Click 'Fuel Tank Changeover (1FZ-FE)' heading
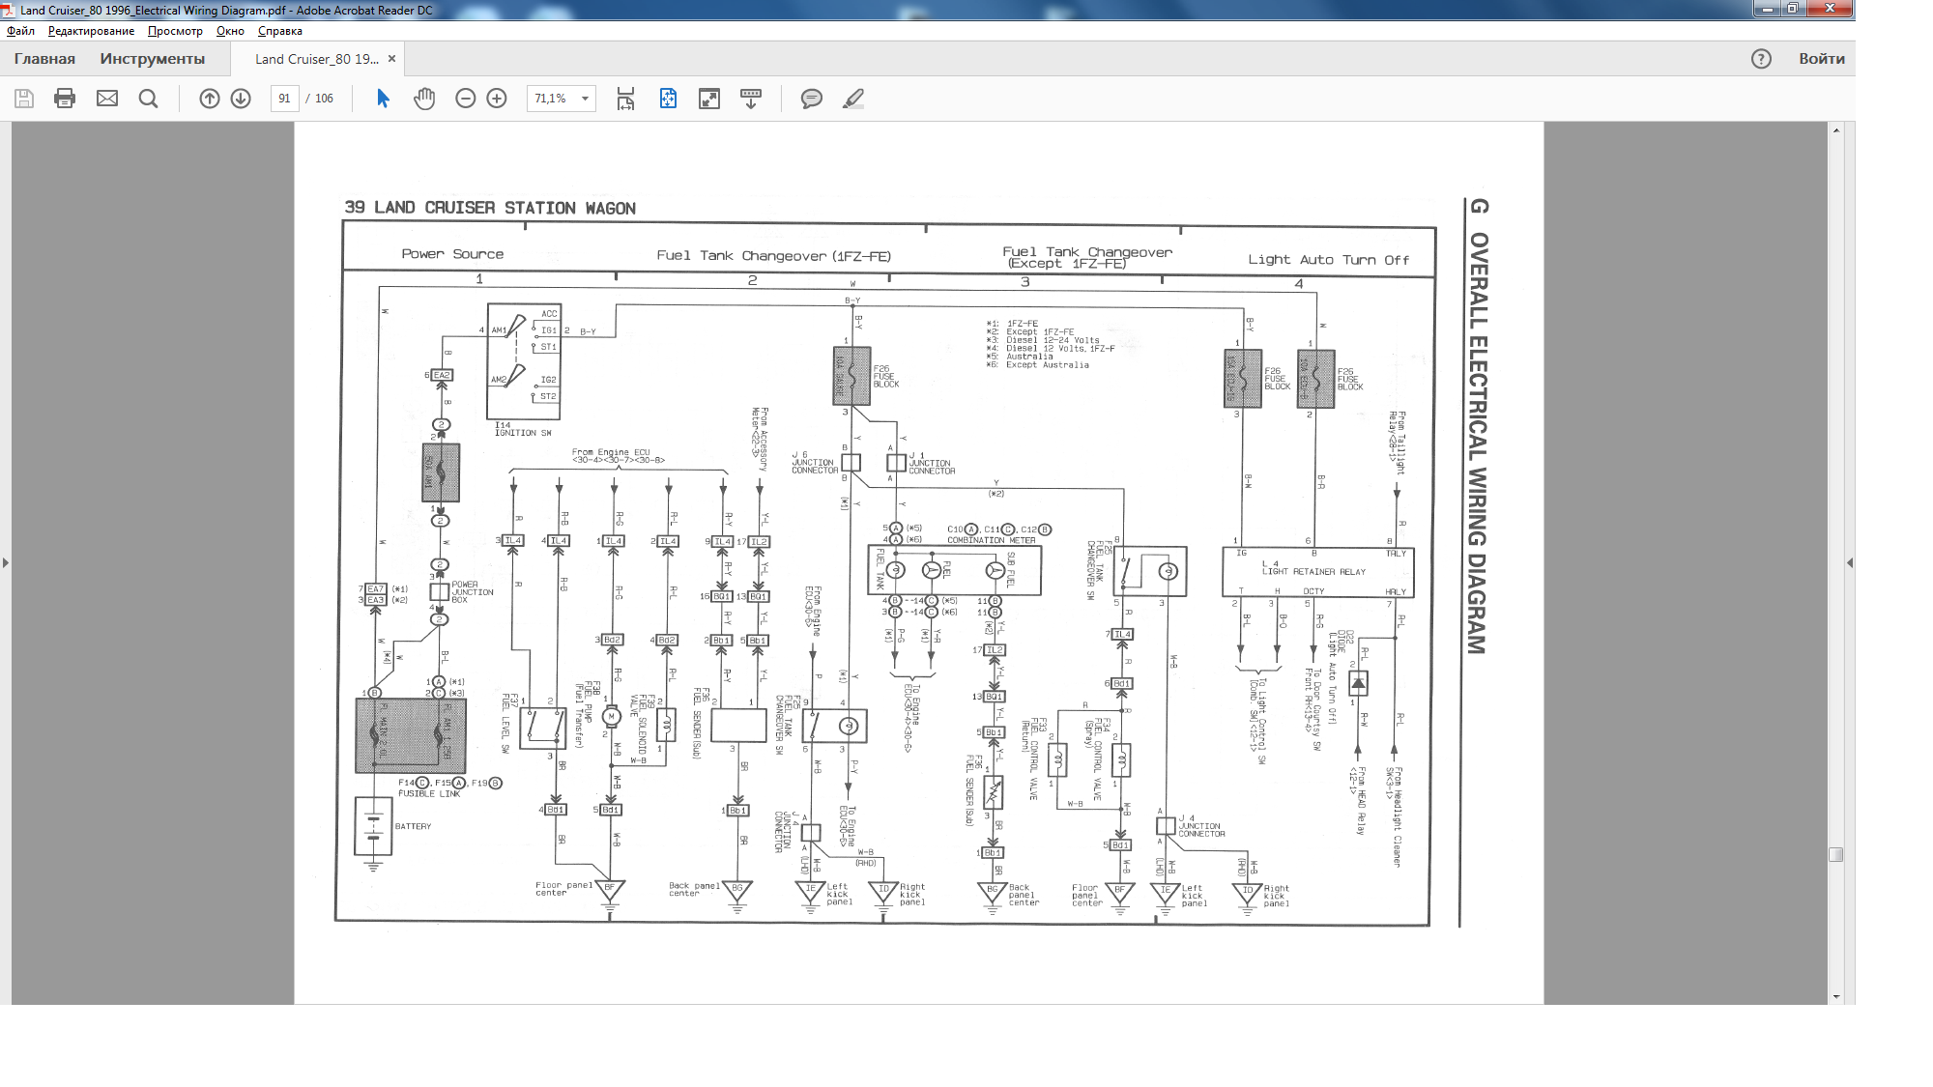Viewport: 1933px width, 1087px height. [774, 256]
